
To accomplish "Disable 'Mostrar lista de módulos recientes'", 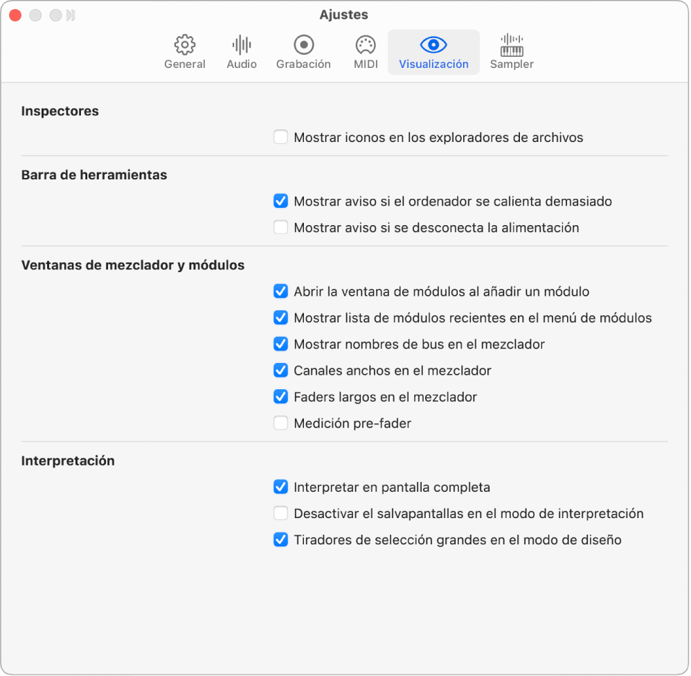I will 280,318.
